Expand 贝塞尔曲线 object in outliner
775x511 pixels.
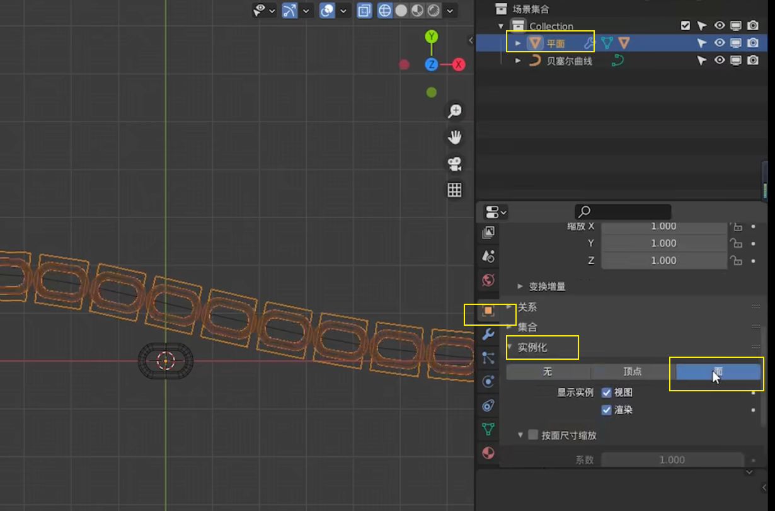518,61
